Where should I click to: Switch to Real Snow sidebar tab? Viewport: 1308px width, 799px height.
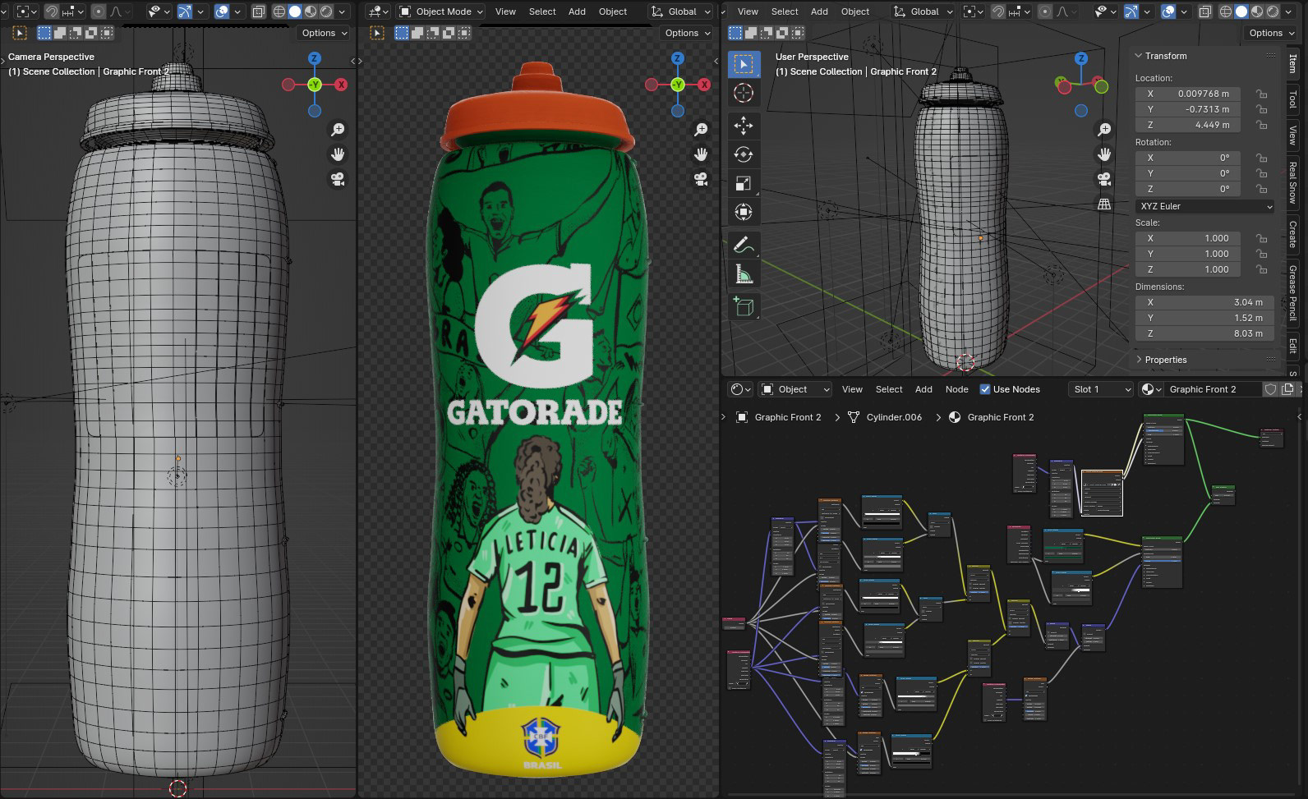tap(1292, 182)
